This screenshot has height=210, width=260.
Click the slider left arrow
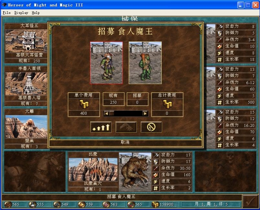[106, 114]
